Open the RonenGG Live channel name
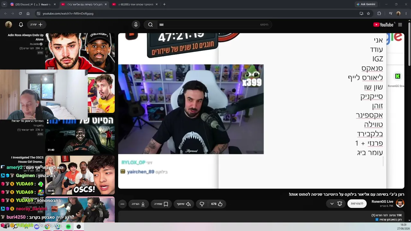This screenshot has width=411, height=231. point(382,201)
